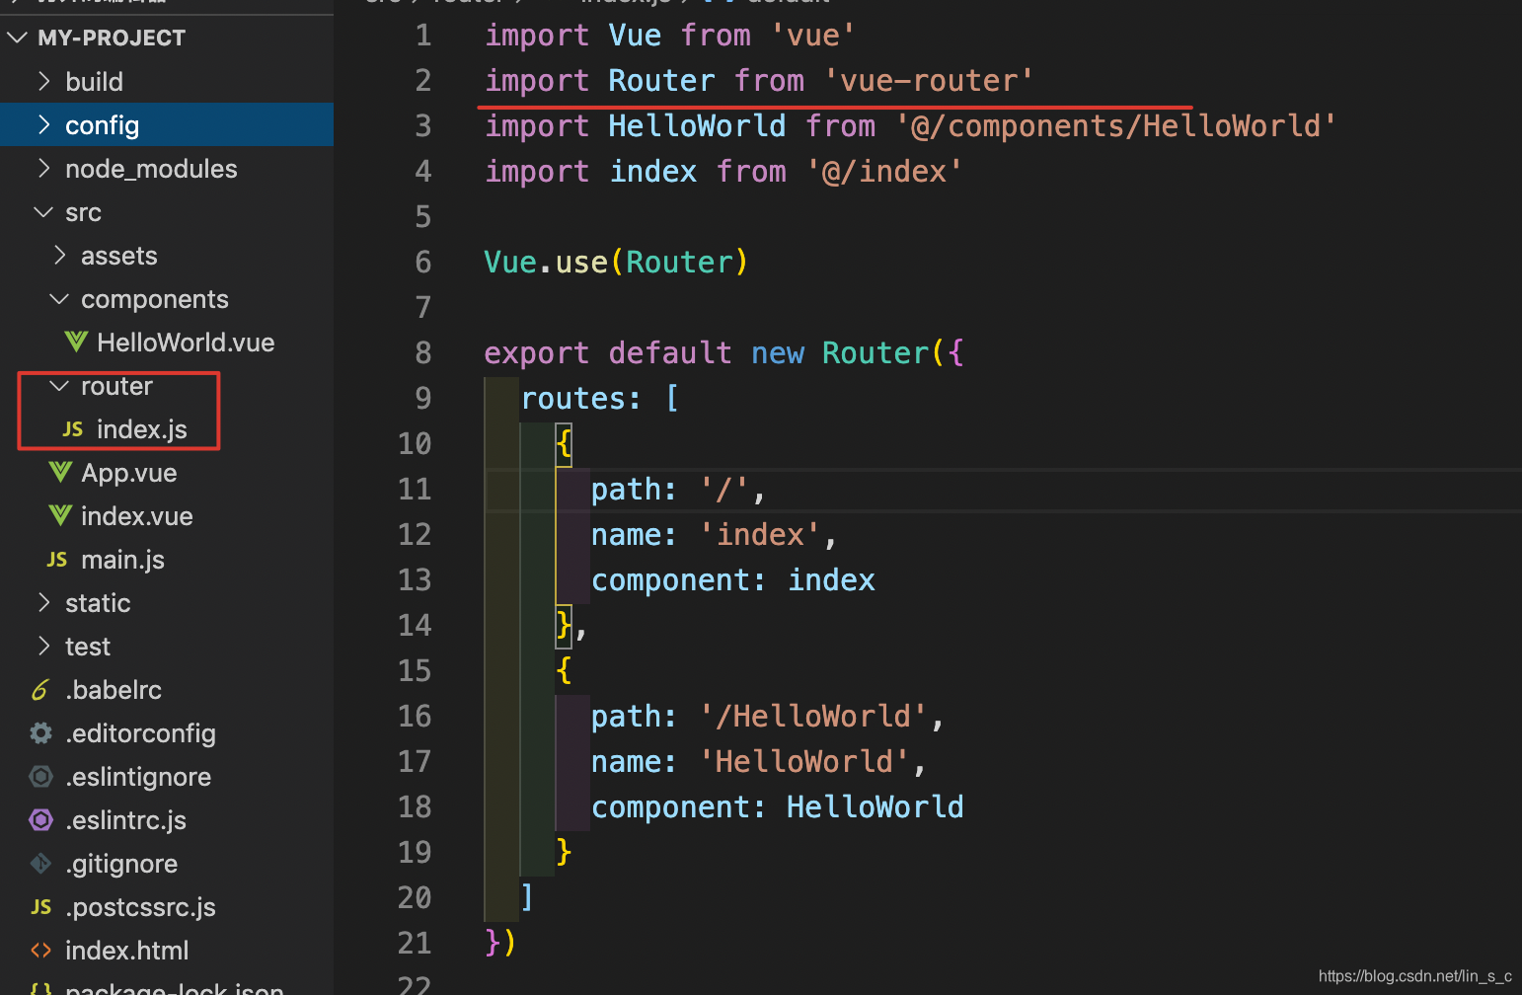Open .gitignore file
The image size is (1522, 995).
pyautogui.click(x=167, y=864)
